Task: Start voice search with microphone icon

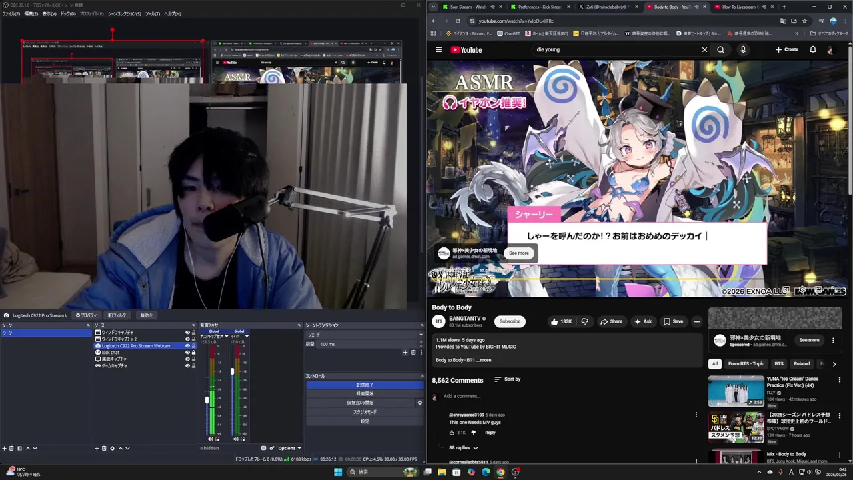Action: pyautogui.click(x=743, y=49)
